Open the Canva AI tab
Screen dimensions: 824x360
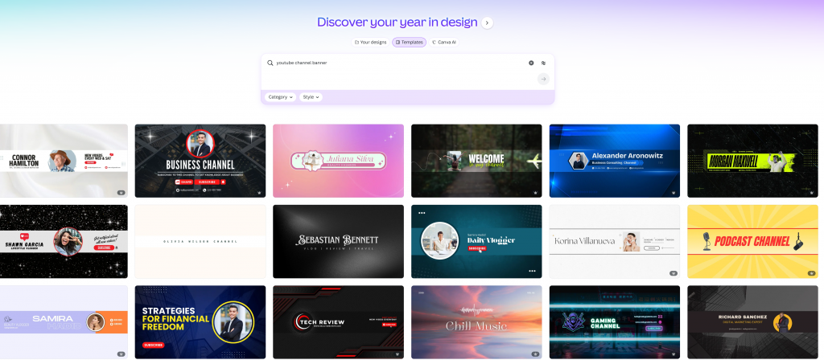pyautogui.click(x=444, y=42)
